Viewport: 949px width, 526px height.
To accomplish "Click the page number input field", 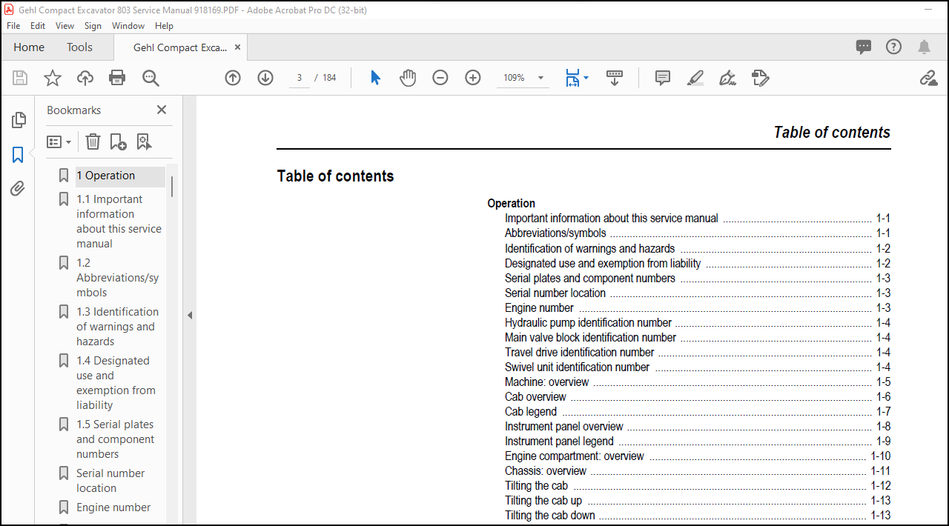I will [x=300, y=78].
